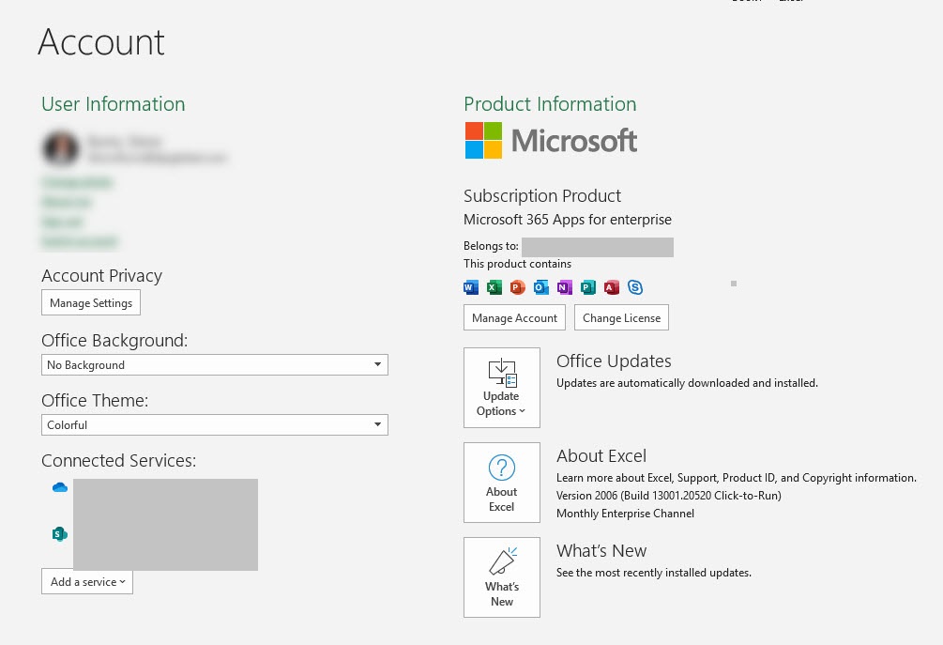943x645 pixels.
Task: Click the Excel app icon
Action: 494,287
